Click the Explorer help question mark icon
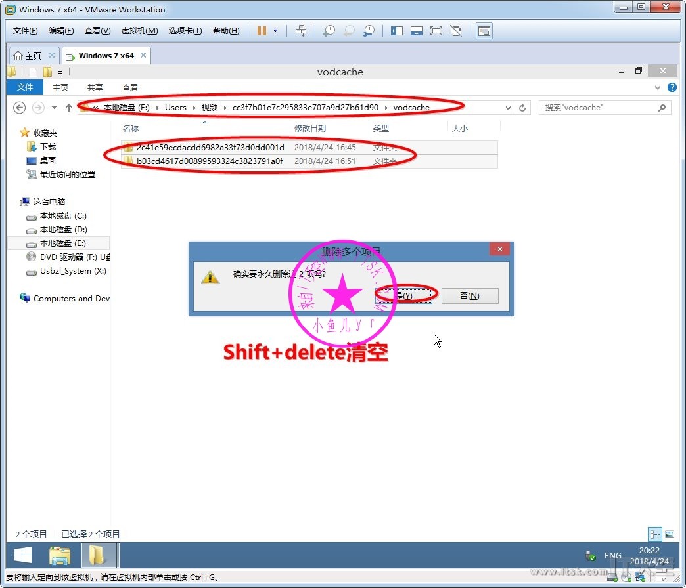Screen dimensions: 686x588 click(672, 87)
